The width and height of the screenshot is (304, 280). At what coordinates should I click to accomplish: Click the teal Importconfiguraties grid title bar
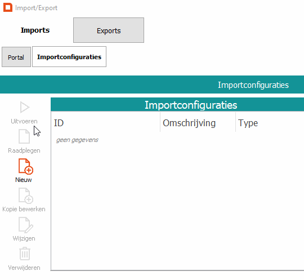[177, 105]
